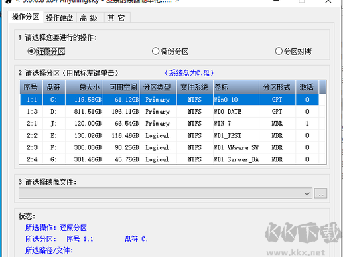The height and width of the screenshot is (257, 343).
Task: Close the window with the X button
Action: point(328,1)
